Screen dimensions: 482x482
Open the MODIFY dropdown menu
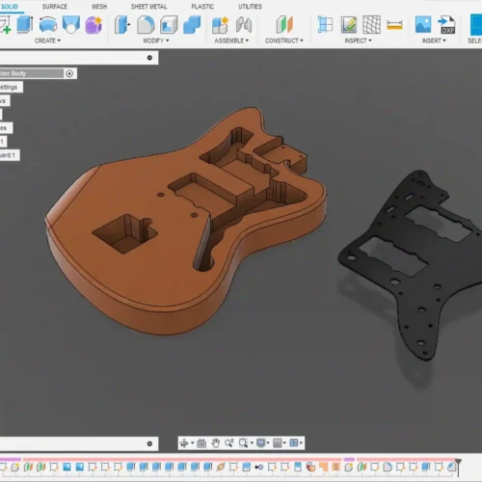point(156,40)
